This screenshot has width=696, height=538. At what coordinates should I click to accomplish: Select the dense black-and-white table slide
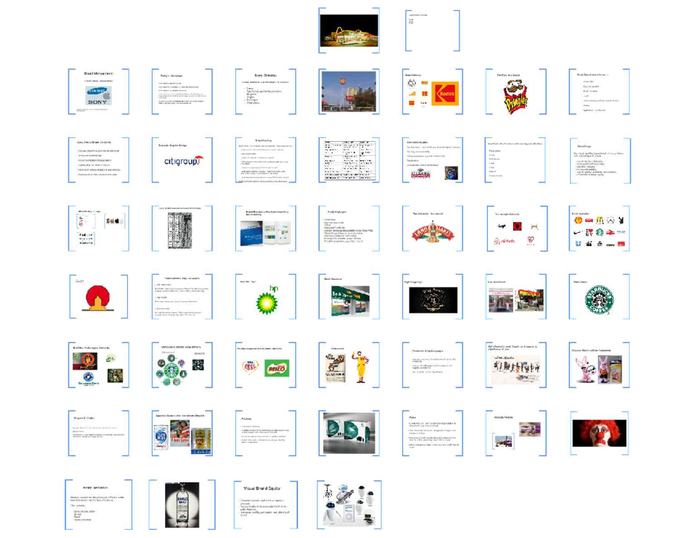click(x=182, y=229)
